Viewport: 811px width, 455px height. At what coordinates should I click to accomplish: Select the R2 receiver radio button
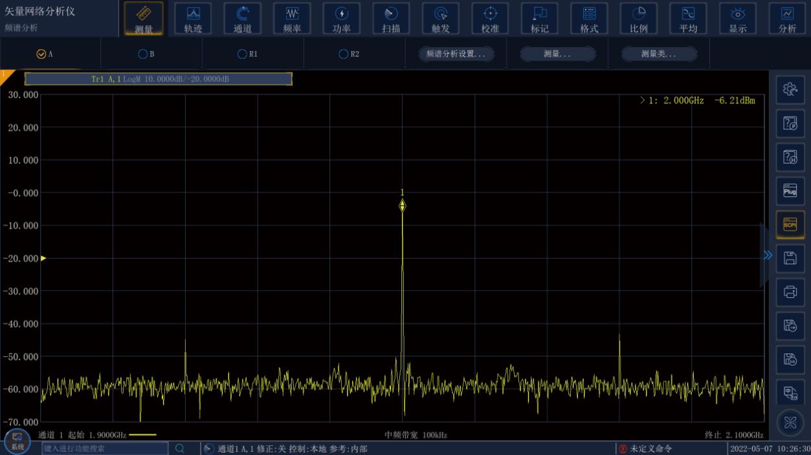point(344,54)
